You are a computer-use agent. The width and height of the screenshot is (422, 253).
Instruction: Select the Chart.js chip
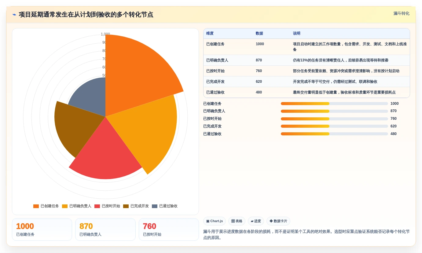click(214, 221)
